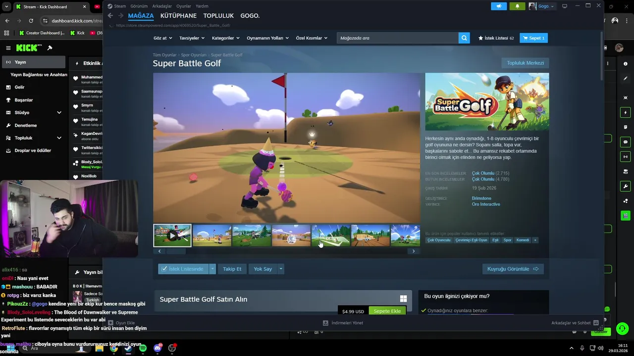
Task: Open the Oyunlar menu
Action: pyautogui.click(x=184, y=6)
